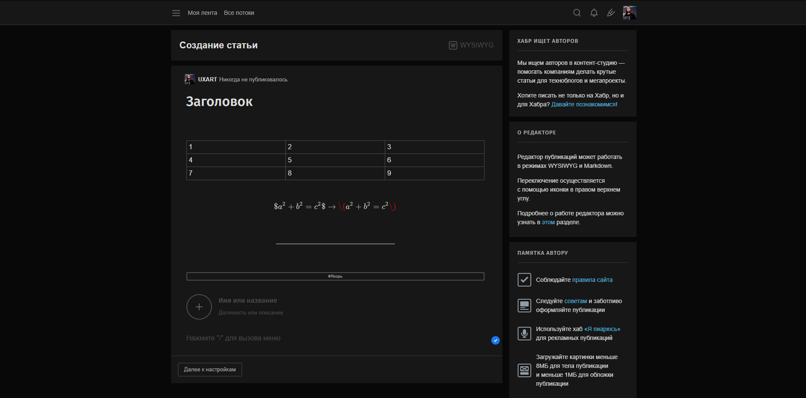The width and height of the screenshot is (806, 398).
Task: Click the blue checkmark status icon
Action: [495, 340]
